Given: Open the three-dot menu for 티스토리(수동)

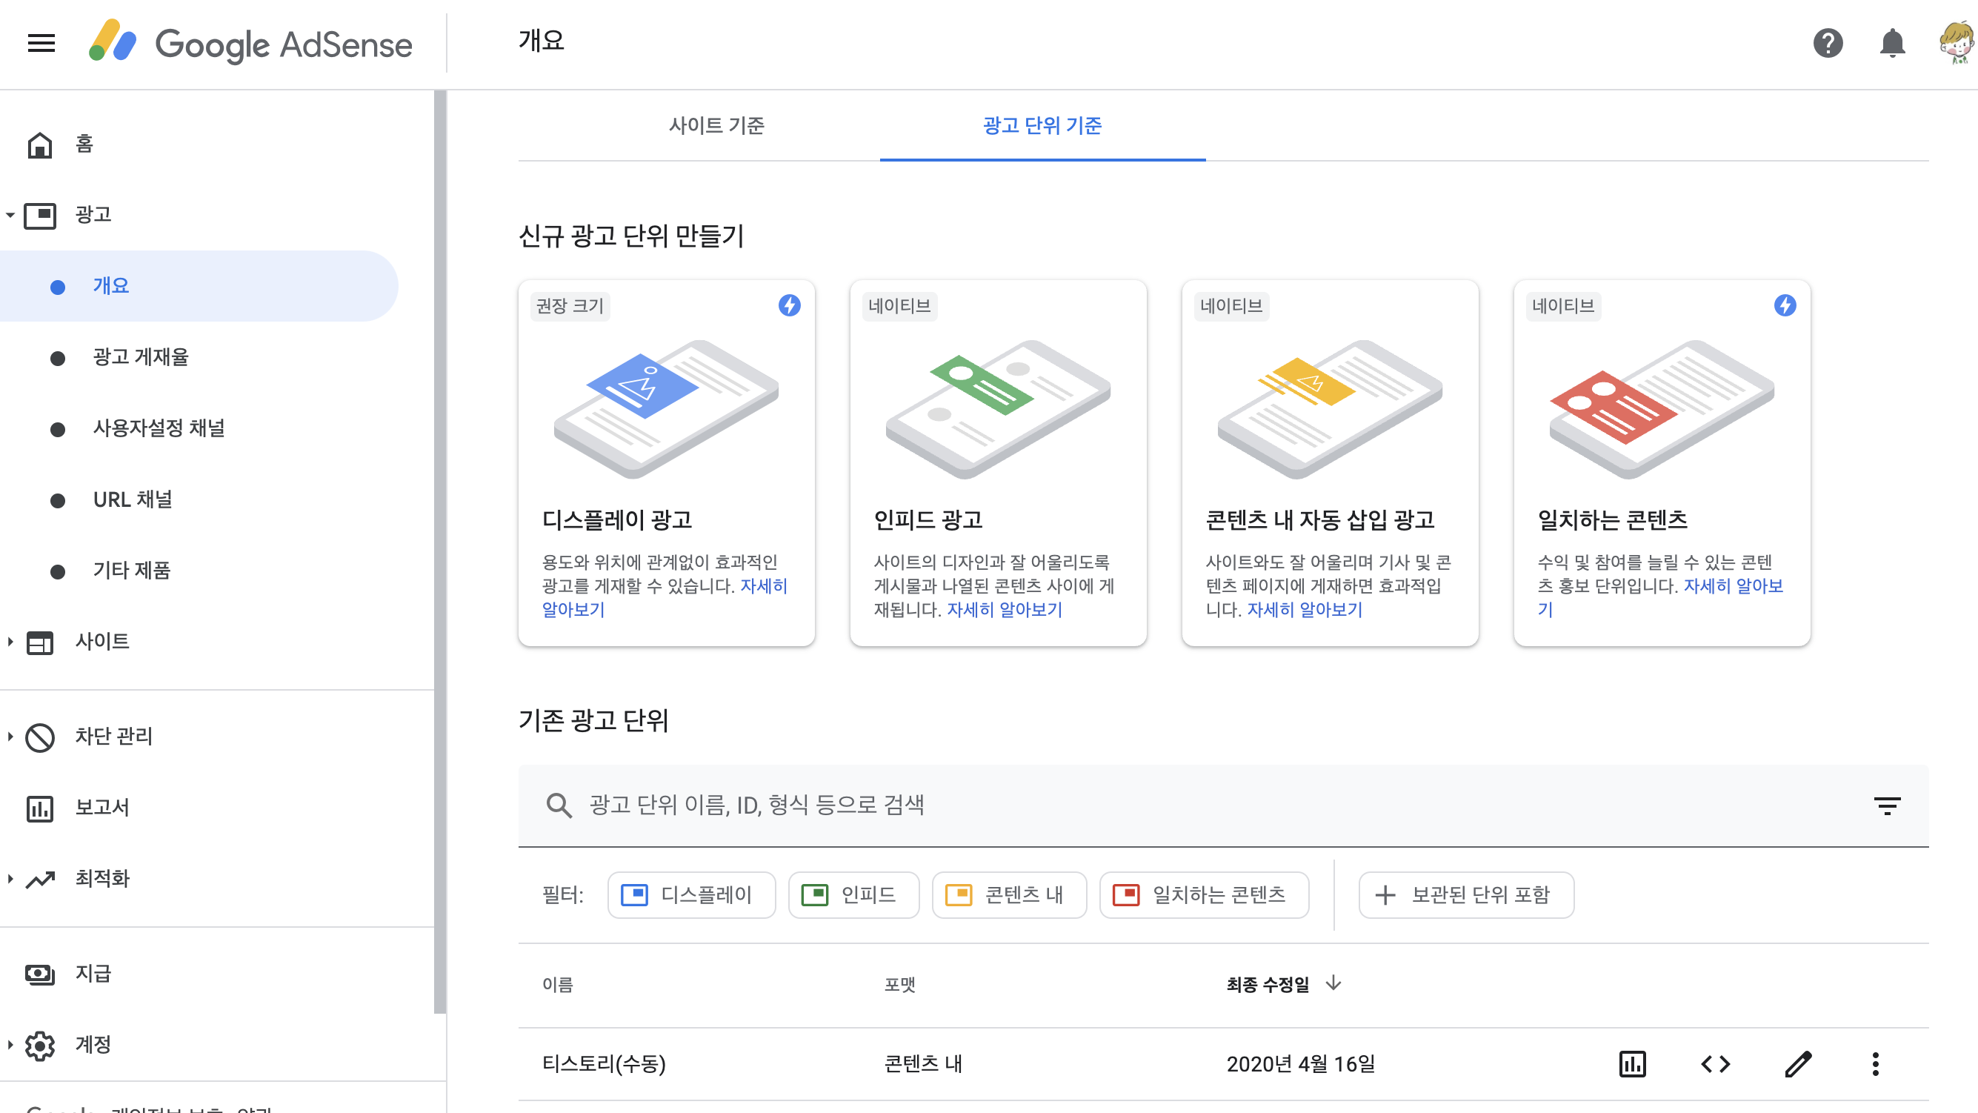Looking at the screenshot, I should (1875, 1064).
